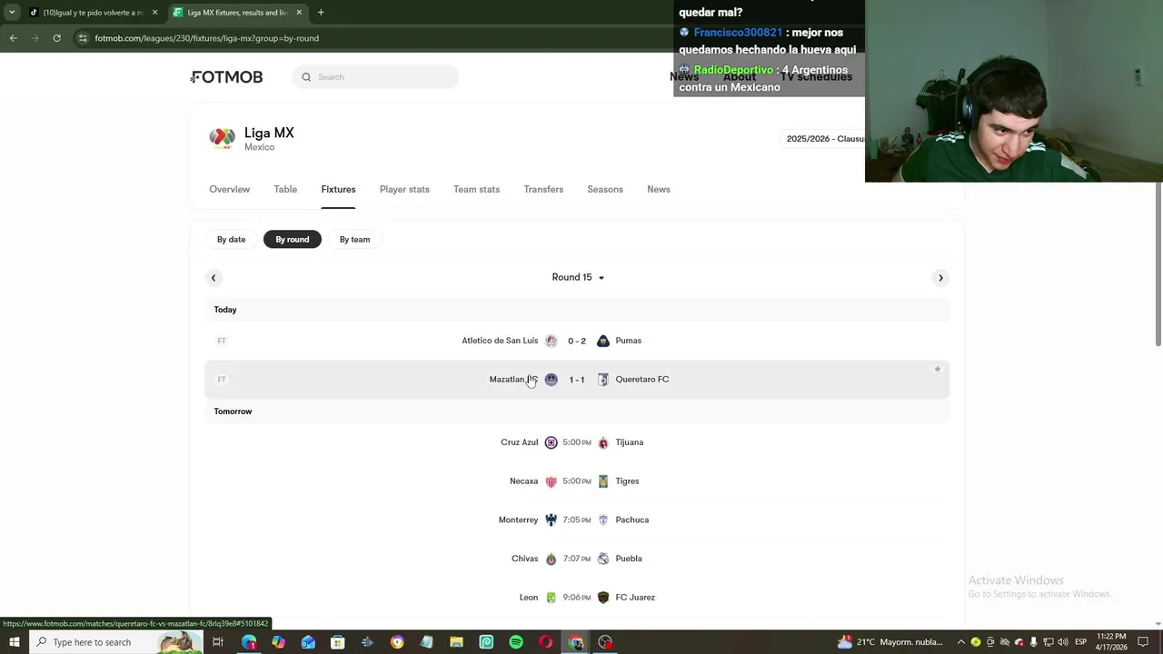Click the Liga MX league logo
This screenshot has height=654, width=1163.
tap(222, 138)
